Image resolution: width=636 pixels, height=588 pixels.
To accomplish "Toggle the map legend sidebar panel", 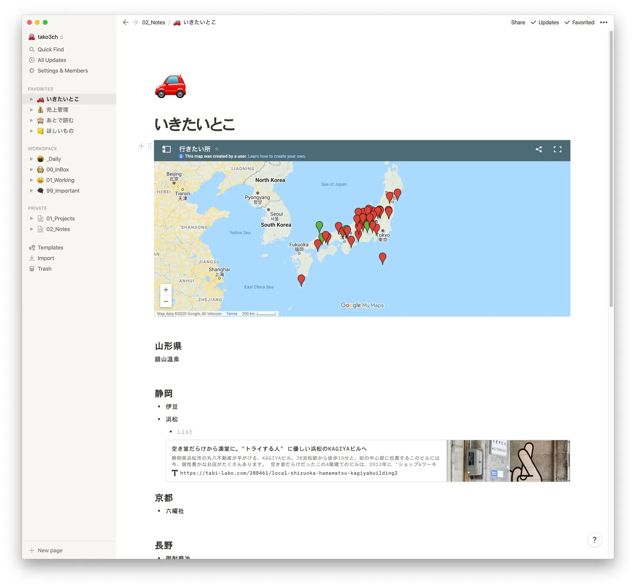I will click(x=167, y=149).
